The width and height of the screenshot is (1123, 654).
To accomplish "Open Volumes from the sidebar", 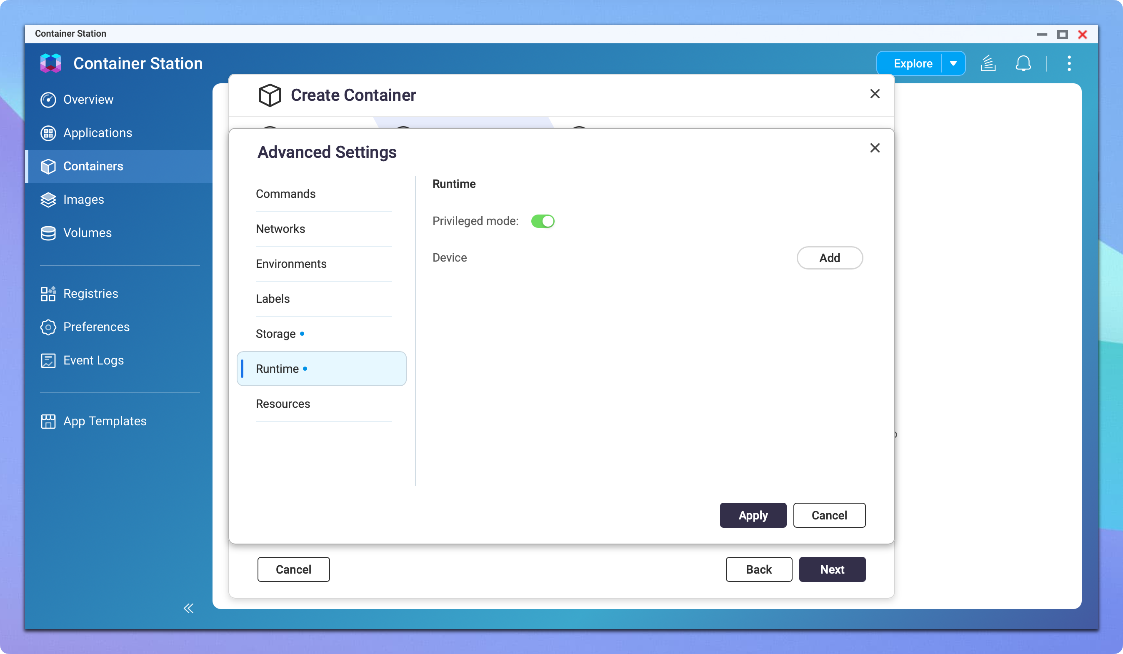I will click(49, 232).
